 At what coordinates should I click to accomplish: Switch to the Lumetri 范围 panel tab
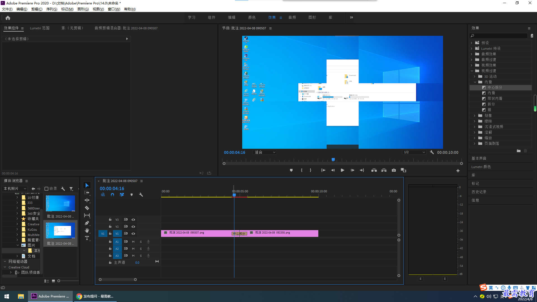pos(40,28)
